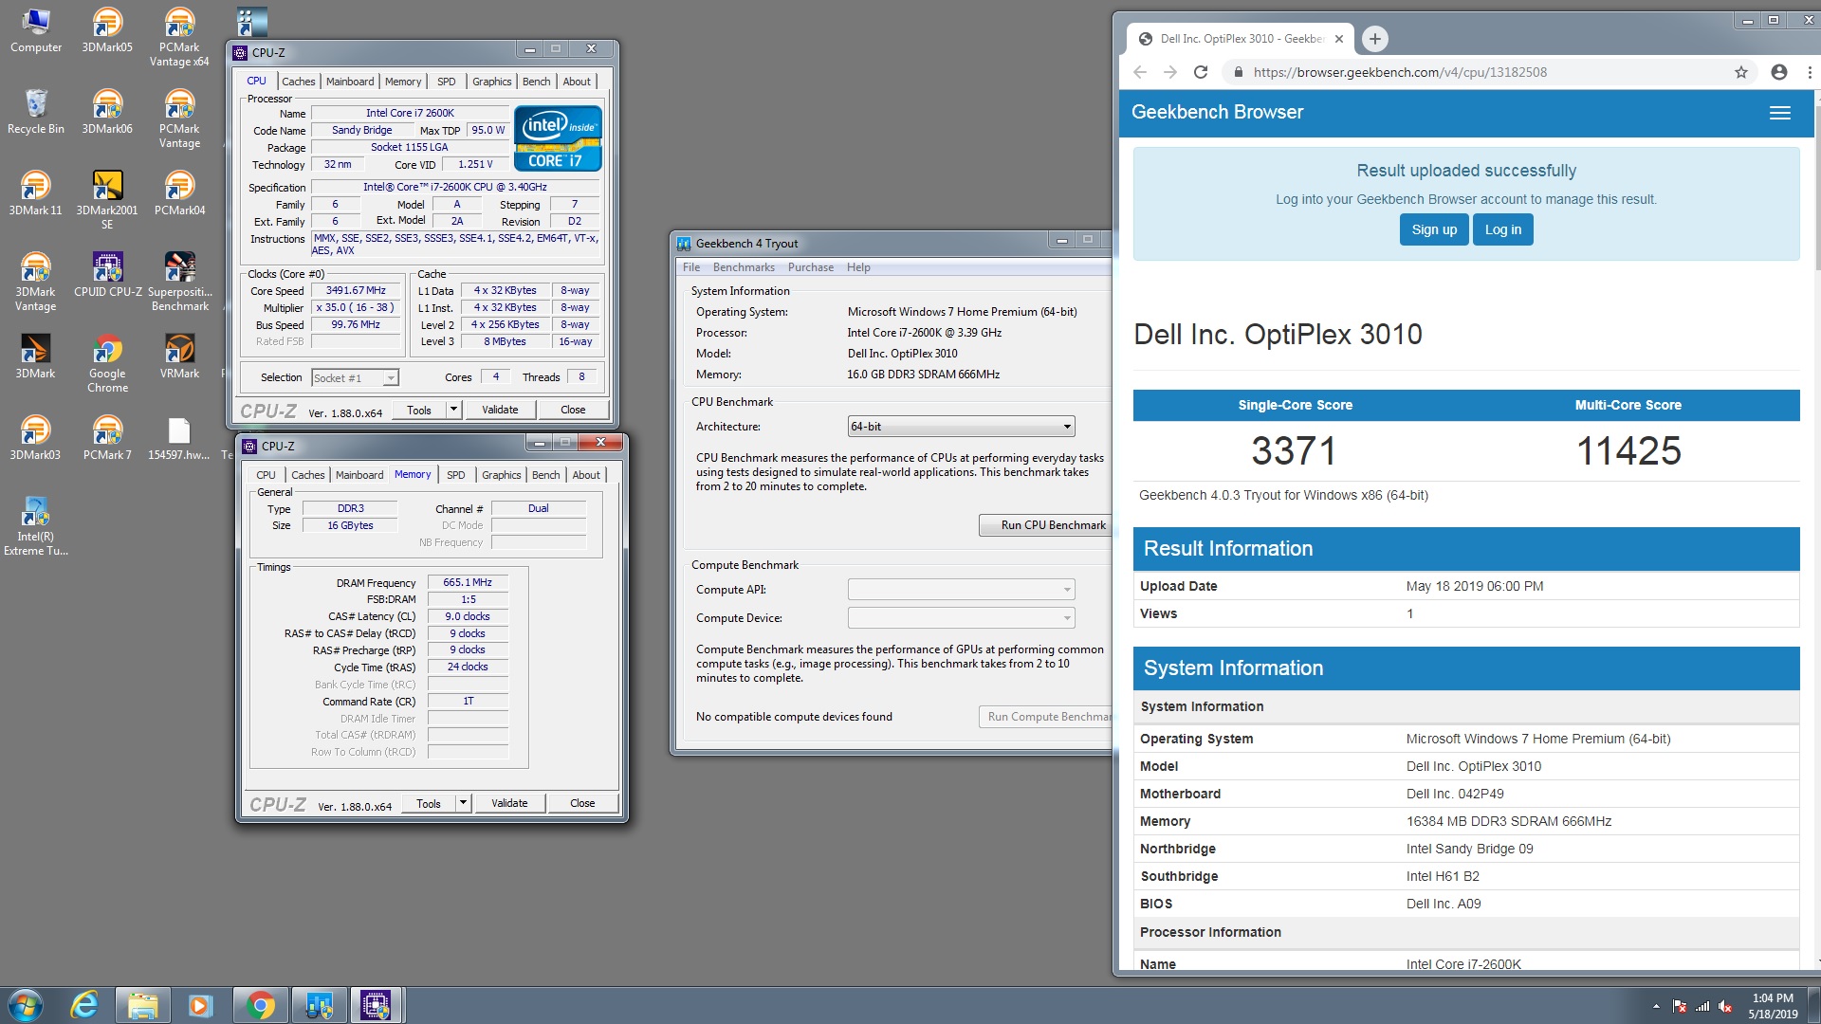The height and width of the screenshot is (1024, 1821).
Task: Open the Chrome profile account icon
Action: [1779, 72]
